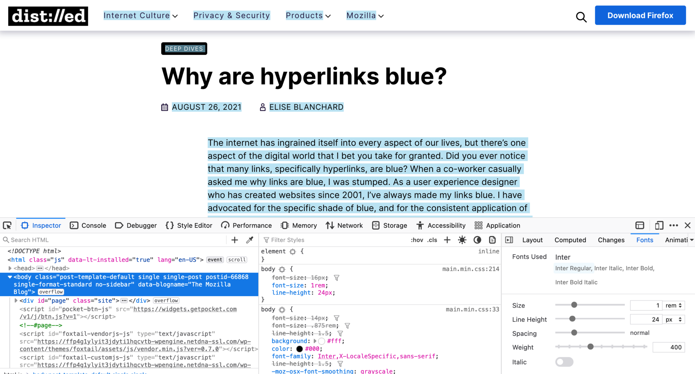This screenshot has height=374, width=695.
Task: Click the Search HTML input field
Action: (x=114, y=240)
